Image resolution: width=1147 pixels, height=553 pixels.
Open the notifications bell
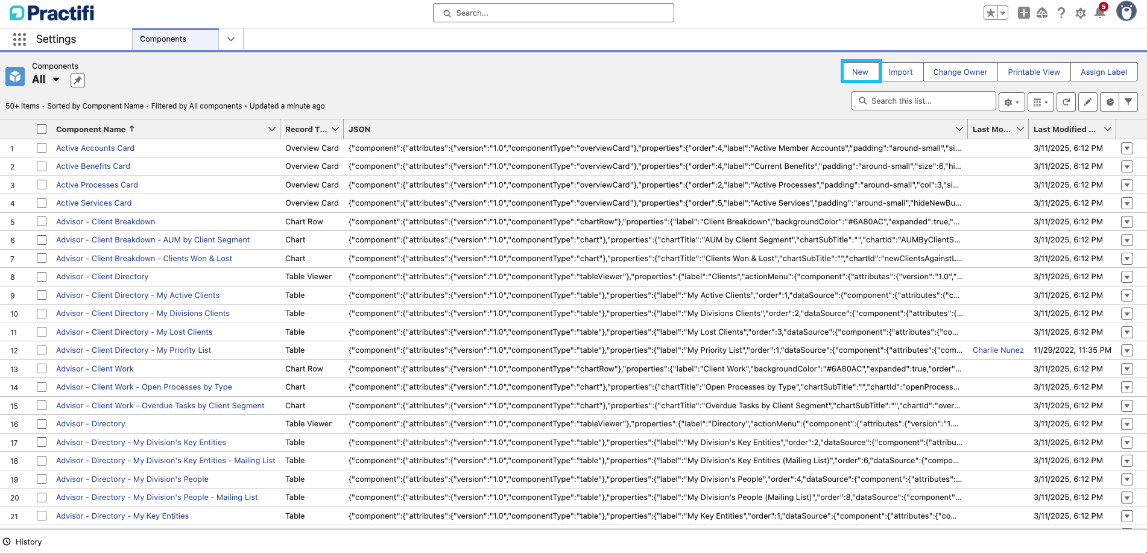pyautogui.click(x=1099, y=13)
